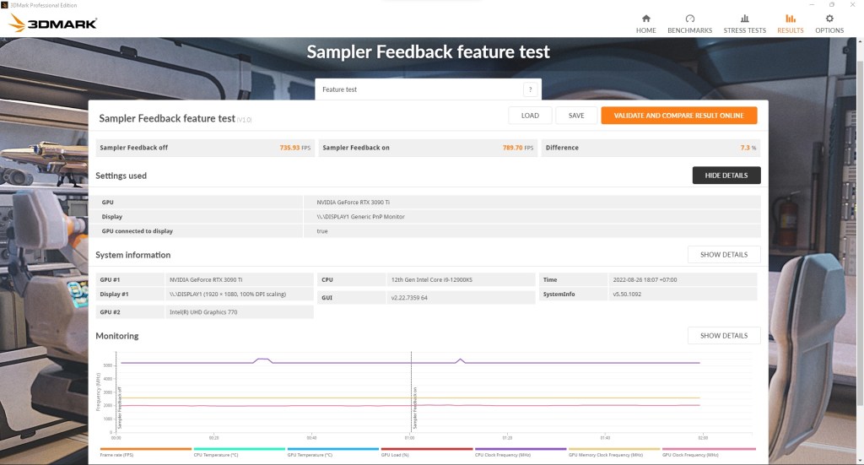Toggle the GPU Clock Frequency legend
The width and height of the screenshot is (864, 465).
pyautogui.click(x=709, y=451)
